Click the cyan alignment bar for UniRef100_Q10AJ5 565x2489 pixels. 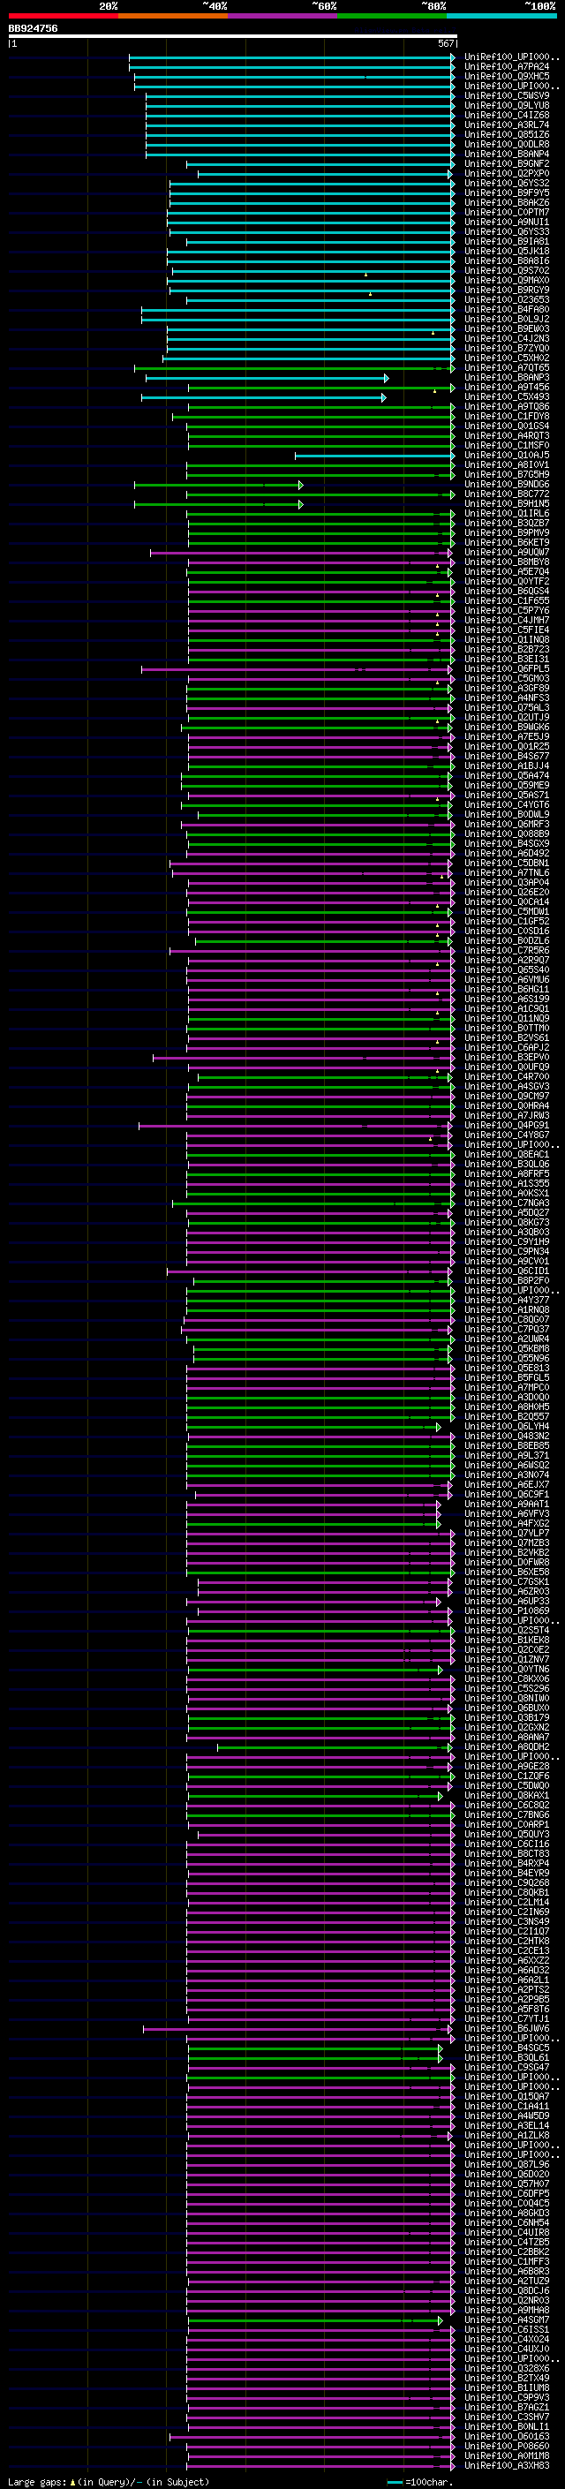pos(374,455)
